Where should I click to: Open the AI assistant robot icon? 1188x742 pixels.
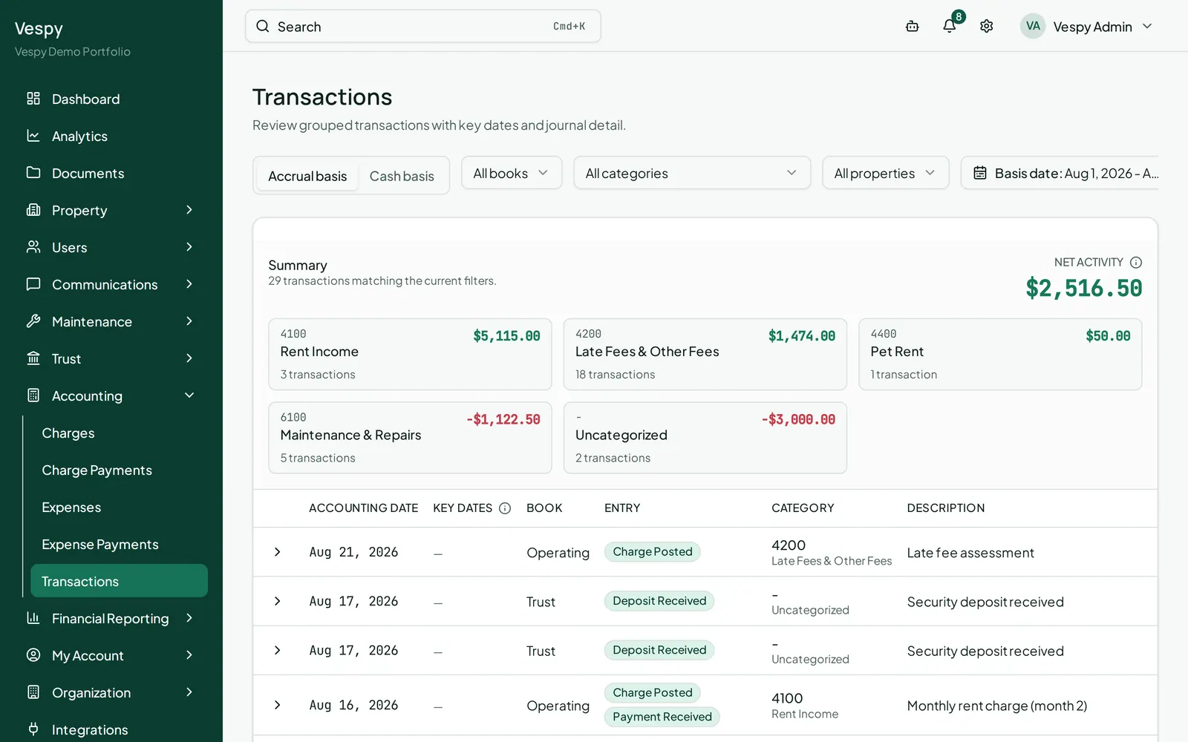pyautogui.click(x=912, y=27)
